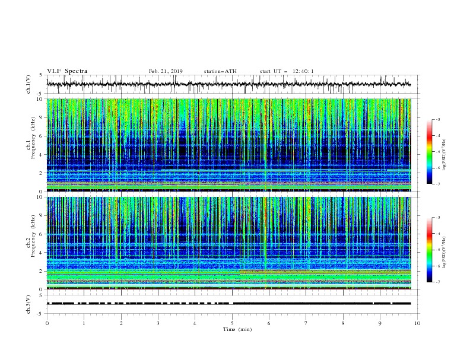Click the "VLF Spectra" plot title
The width and height of the screenshot is (470, 363).
(x=67, y=71)
